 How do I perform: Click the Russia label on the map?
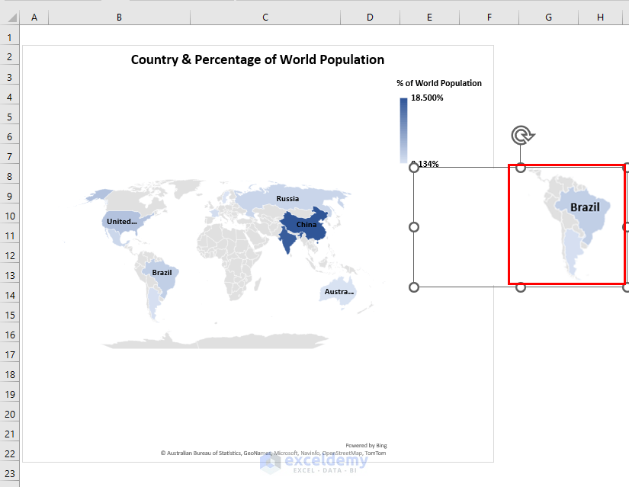tap(287, 199)
